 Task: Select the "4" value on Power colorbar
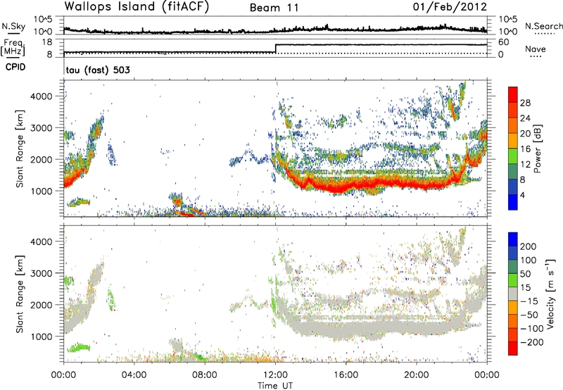point(522,195)
